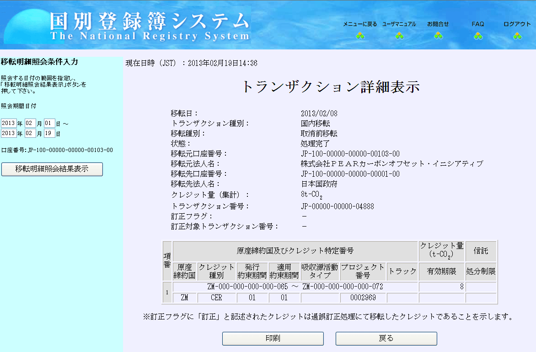Open the ユーザマニュアル text link

(x=399, y=24)
